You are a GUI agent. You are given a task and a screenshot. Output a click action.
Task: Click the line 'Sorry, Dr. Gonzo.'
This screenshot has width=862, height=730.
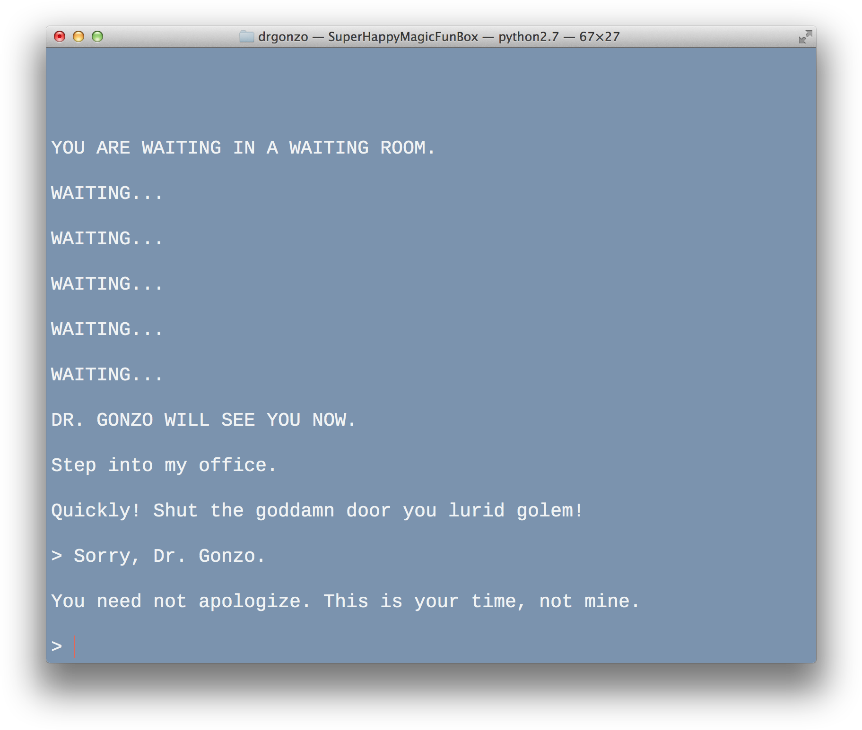(169, 556)
